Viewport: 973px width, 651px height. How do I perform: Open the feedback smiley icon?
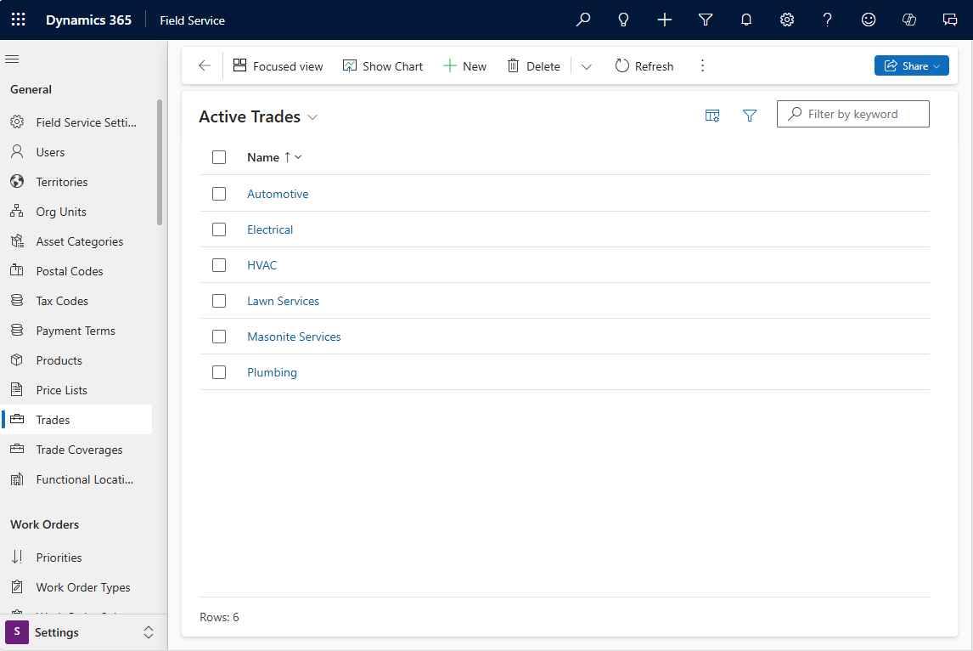point(868,20)
